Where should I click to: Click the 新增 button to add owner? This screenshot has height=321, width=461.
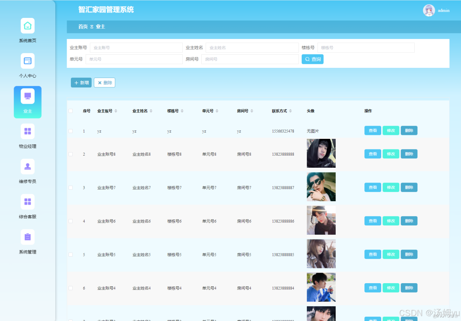[x=81, y=82]
